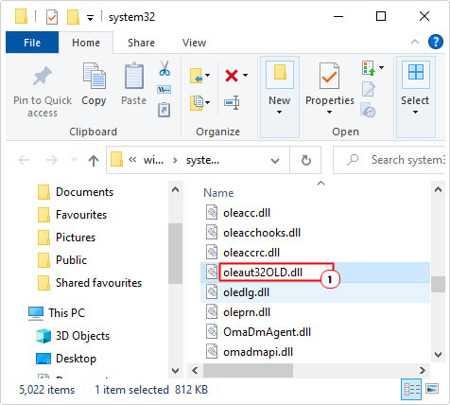Expand the Select dropdown arrow
Image resolution: width=450 pixels, height=405 pixels.
click(x=415, y=112)
